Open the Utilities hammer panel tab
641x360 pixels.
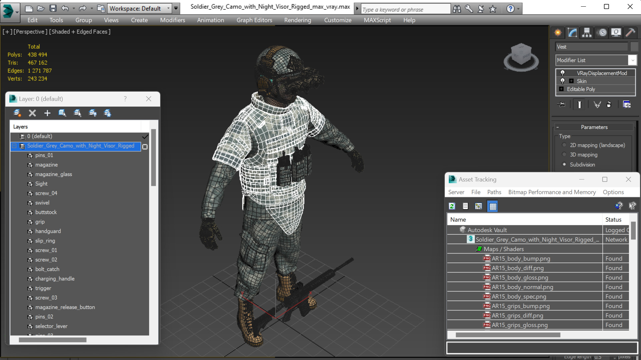(x=630, y=33)
